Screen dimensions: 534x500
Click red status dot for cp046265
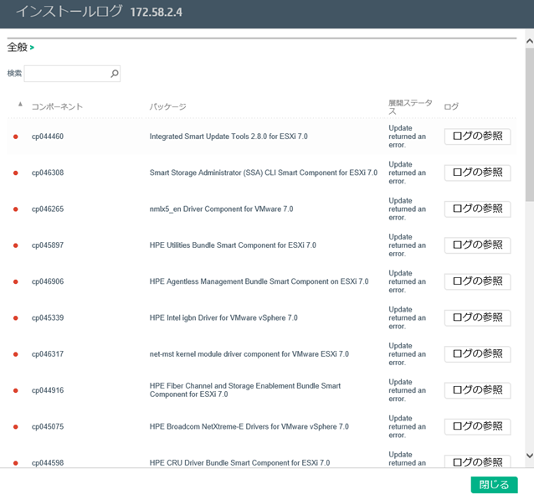16,209
